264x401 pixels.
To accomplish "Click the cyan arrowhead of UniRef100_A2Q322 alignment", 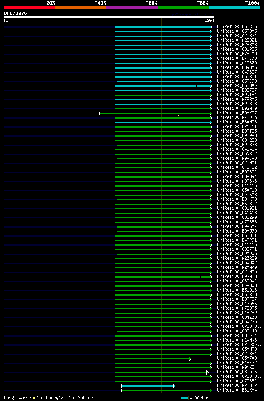I will (174, 386).
